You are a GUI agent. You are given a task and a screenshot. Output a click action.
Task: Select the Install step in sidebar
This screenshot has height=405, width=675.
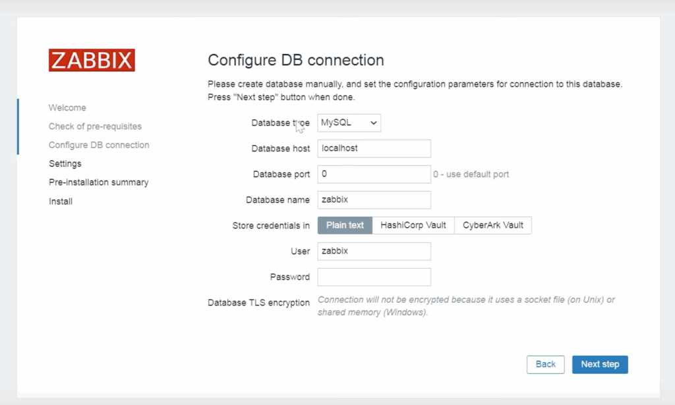61,202
